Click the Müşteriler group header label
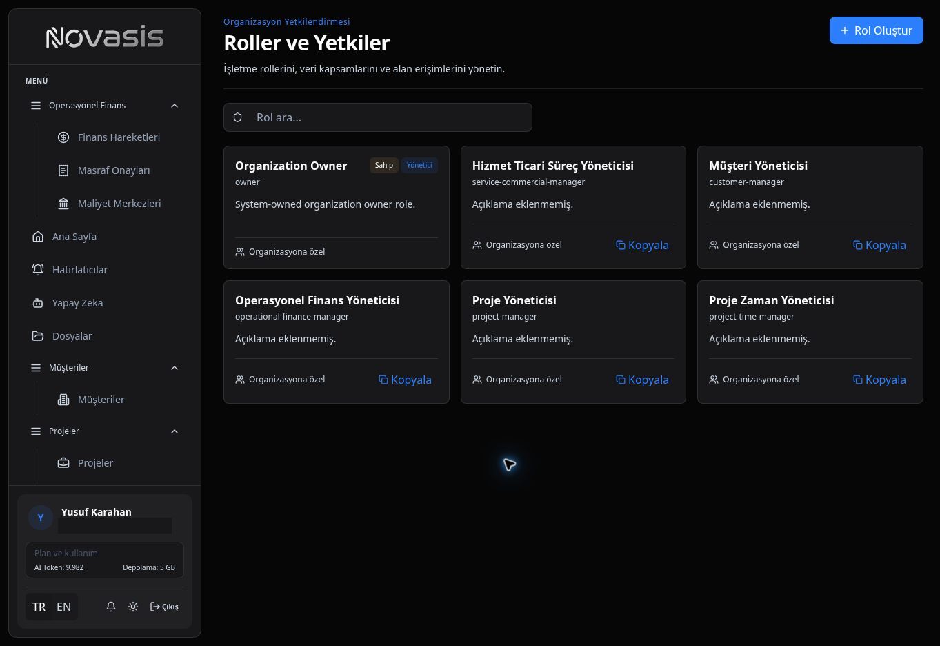Screen dimensions: 940x646 (69, 368)
